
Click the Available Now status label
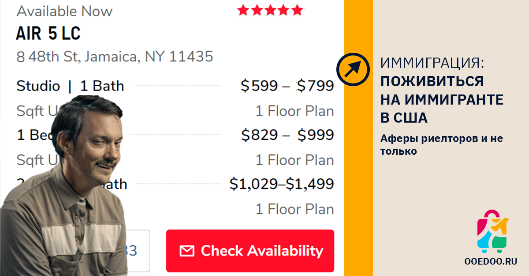tap(64, 11)
